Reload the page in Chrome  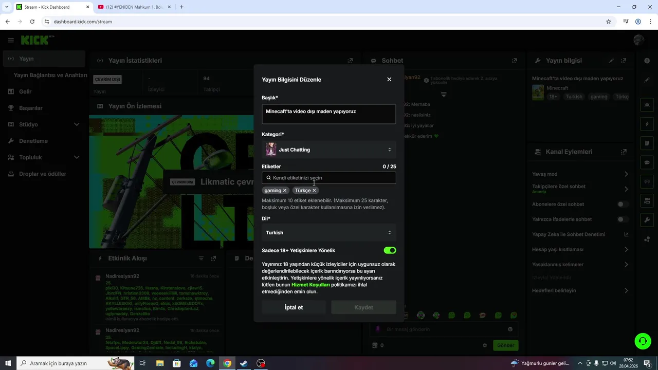pyautogui.click(x=32, y=22)
